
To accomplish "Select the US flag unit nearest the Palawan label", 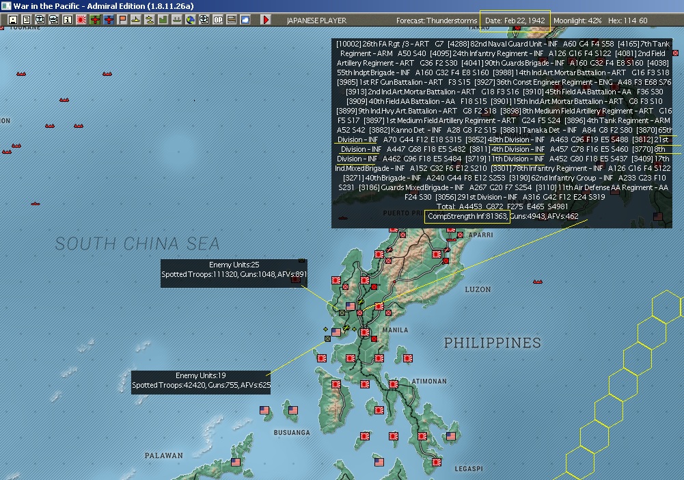I will pos(236,462).
